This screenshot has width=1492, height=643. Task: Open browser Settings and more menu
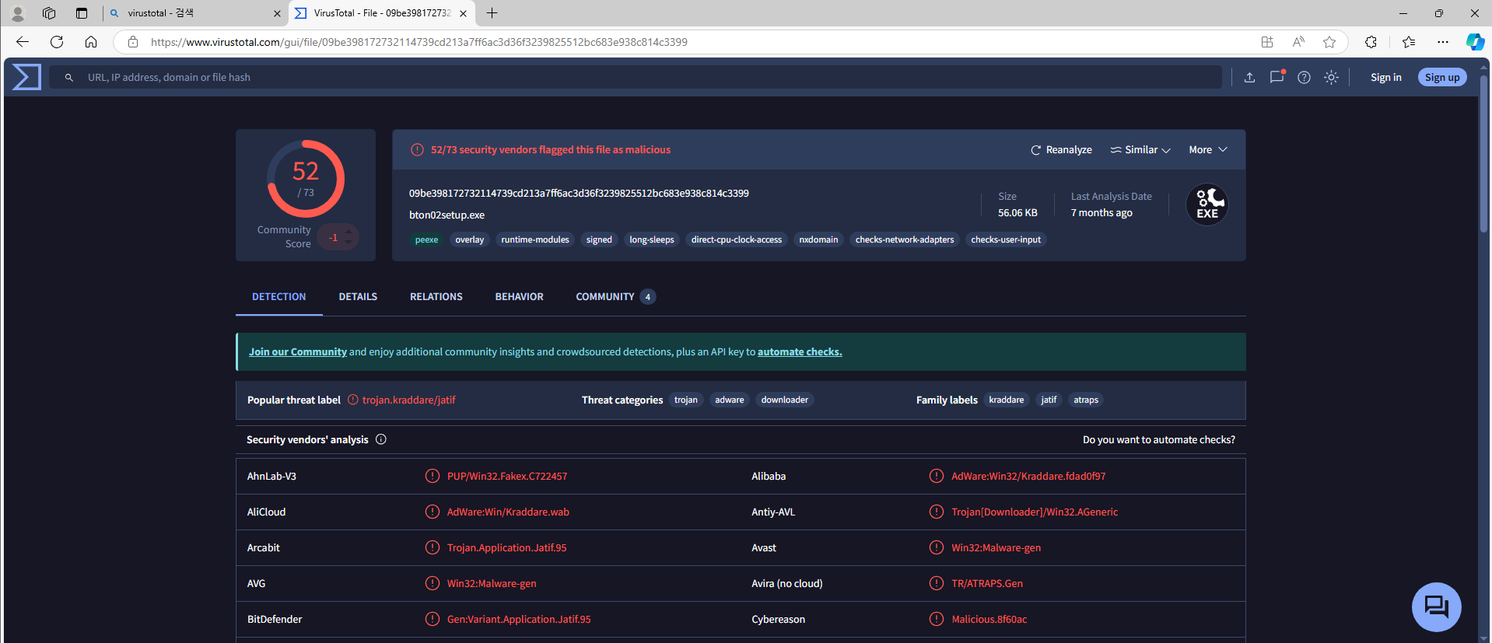[x=1443, y=42]
